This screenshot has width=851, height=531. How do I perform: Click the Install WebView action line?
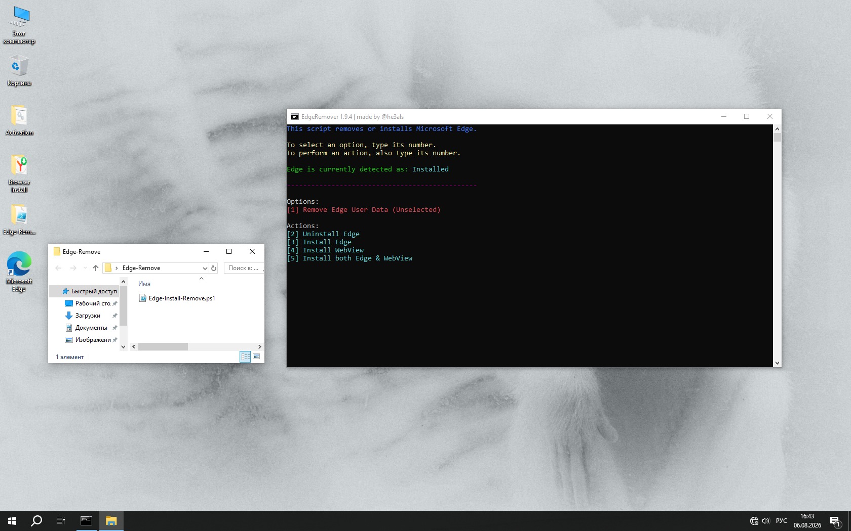point(325,250)
